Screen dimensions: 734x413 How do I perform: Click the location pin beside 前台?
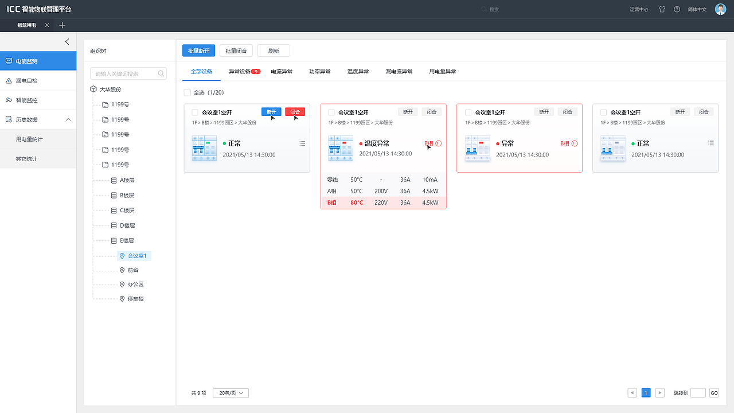(122, 270)
